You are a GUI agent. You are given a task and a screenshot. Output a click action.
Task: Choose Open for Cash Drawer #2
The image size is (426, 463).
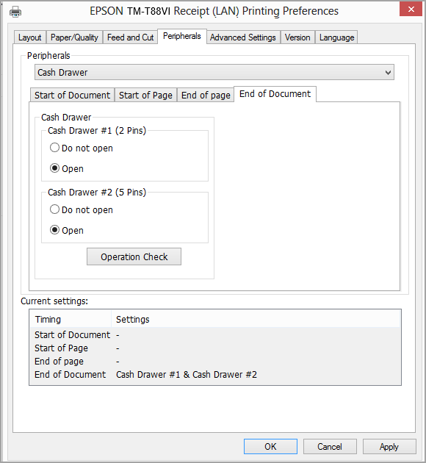tap(67, 230)
